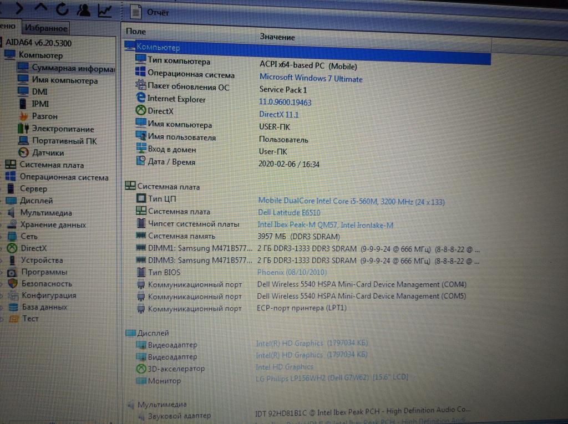Click the DirectX row Xbox icon
The width and height of the screenshot is (568, 424).
pos(140,110)
